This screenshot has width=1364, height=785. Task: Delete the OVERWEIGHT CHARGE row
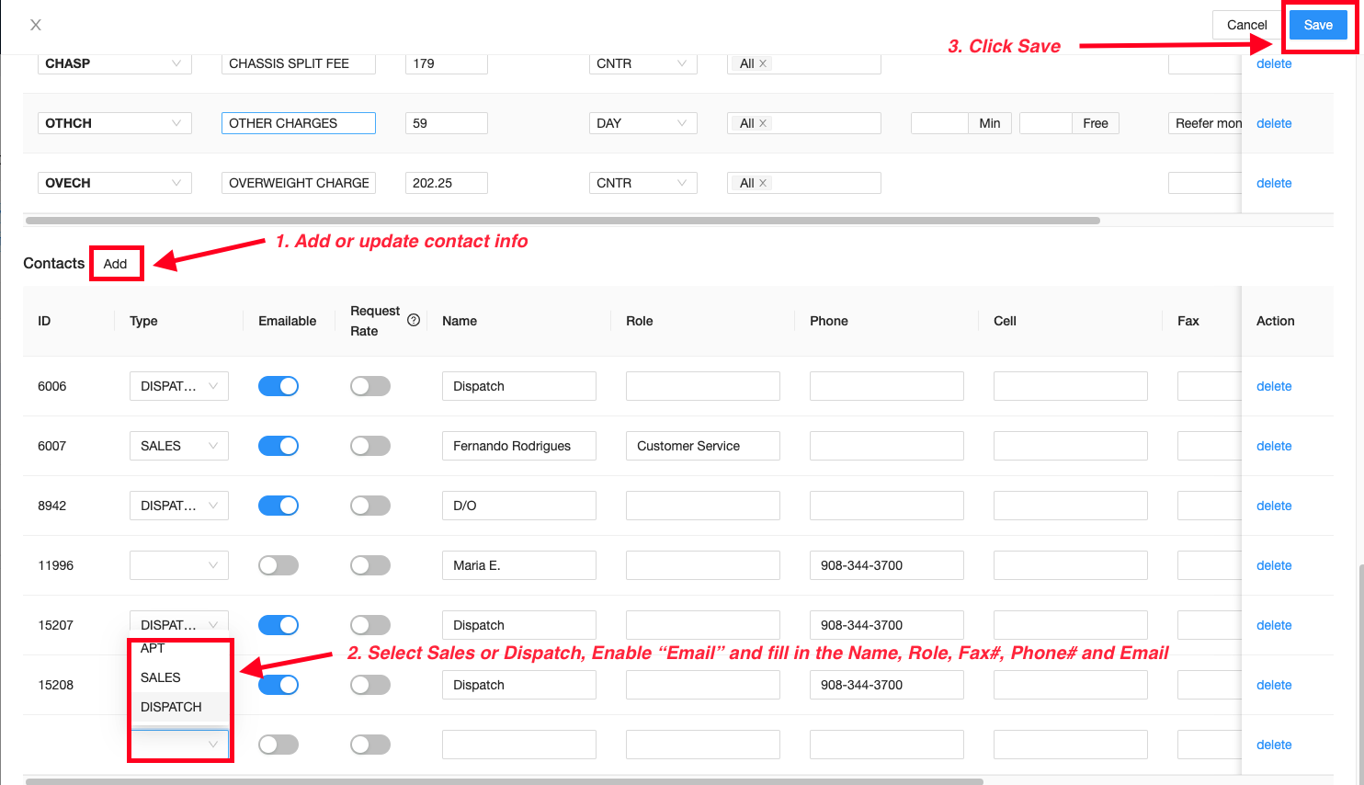point(1274,183)
